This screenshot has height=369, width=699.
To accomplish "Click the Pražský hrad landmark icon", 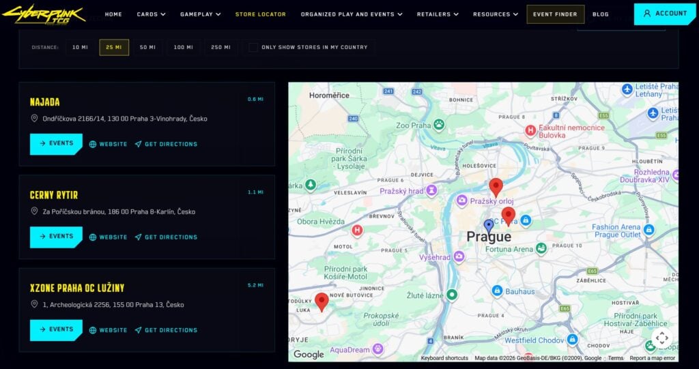I will (x=431, y=191).
